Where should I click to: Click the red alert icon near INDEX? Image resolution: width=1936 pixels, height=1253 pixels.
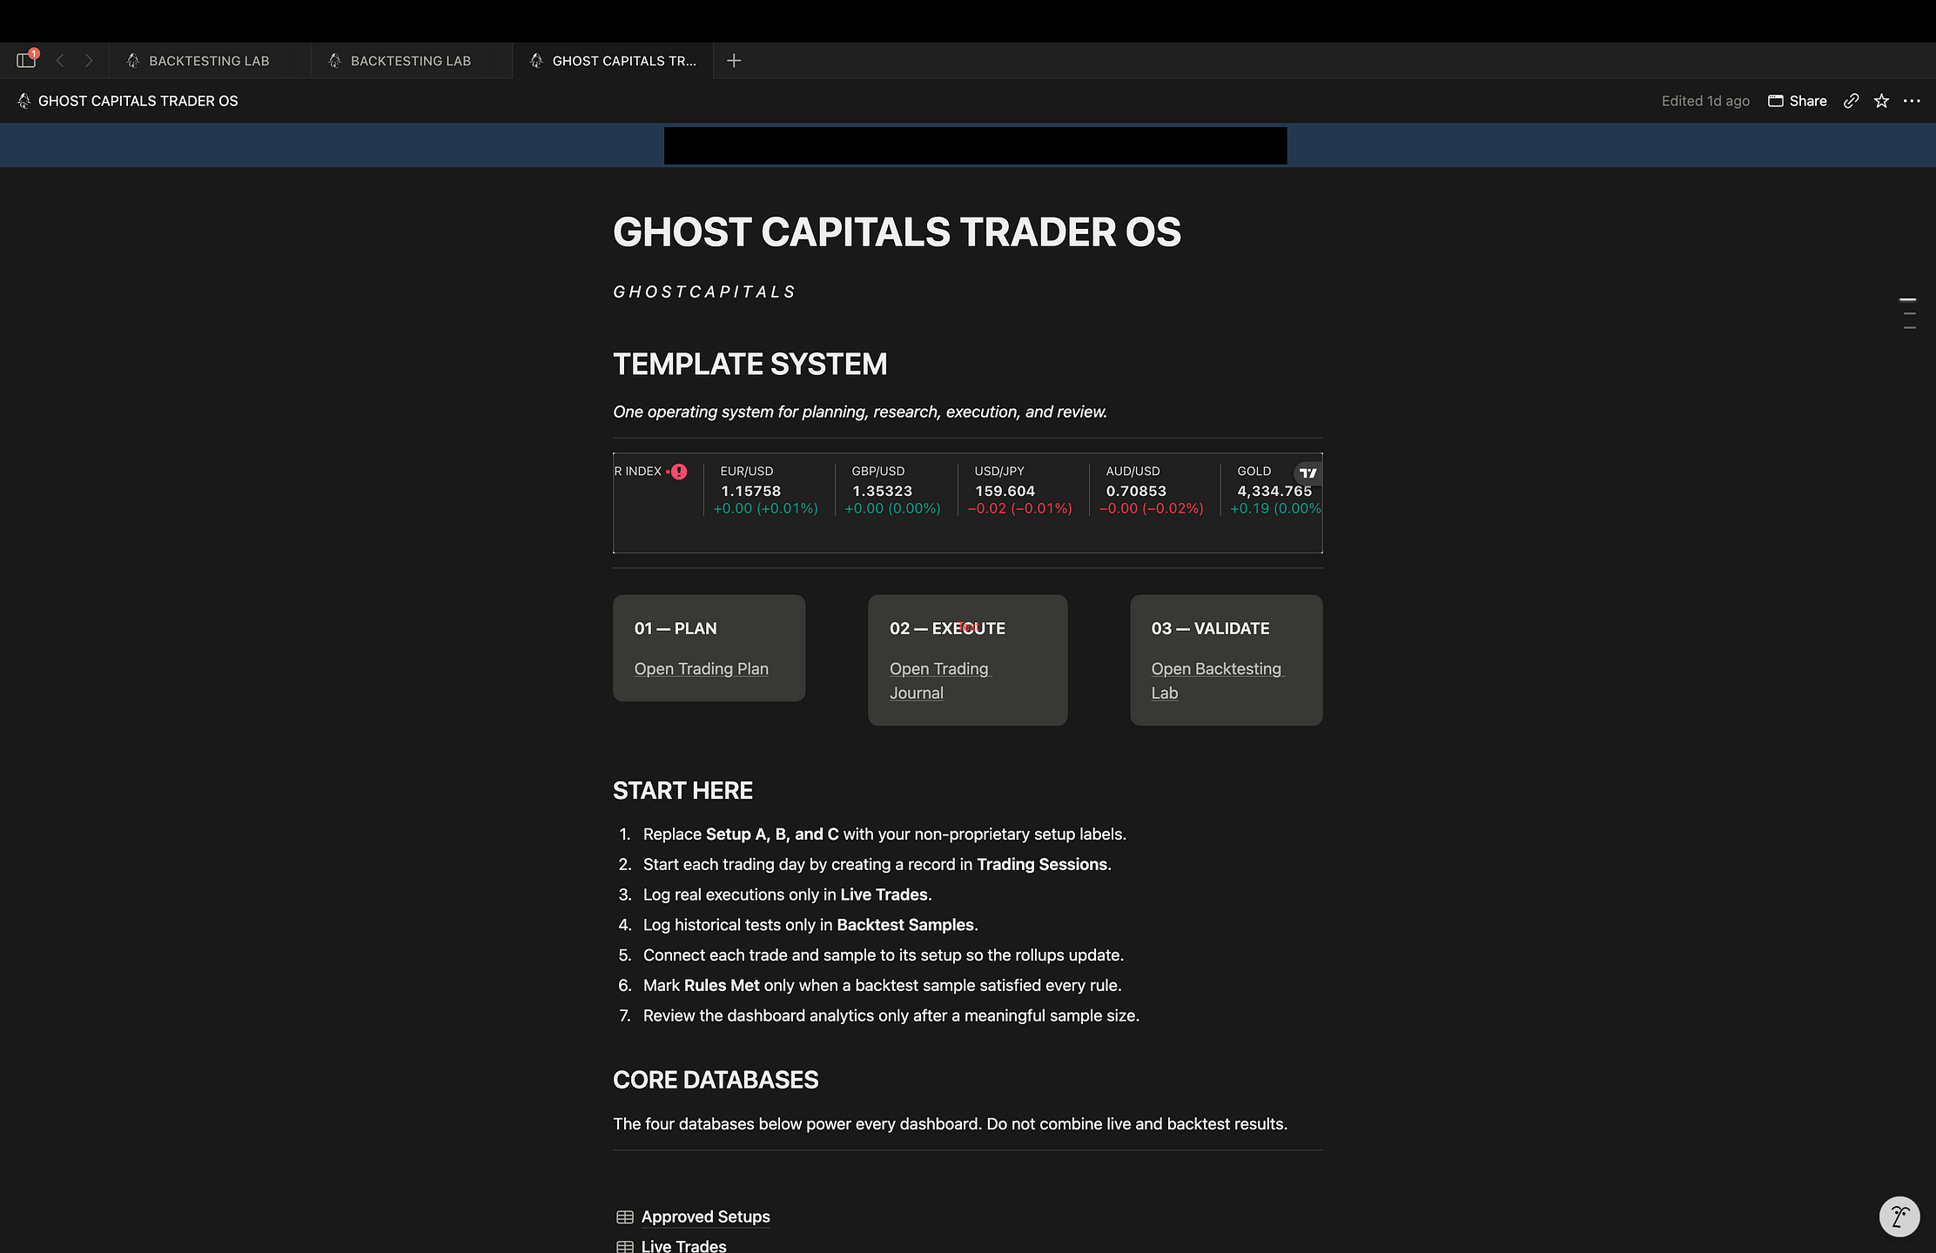tap(679, 472)
